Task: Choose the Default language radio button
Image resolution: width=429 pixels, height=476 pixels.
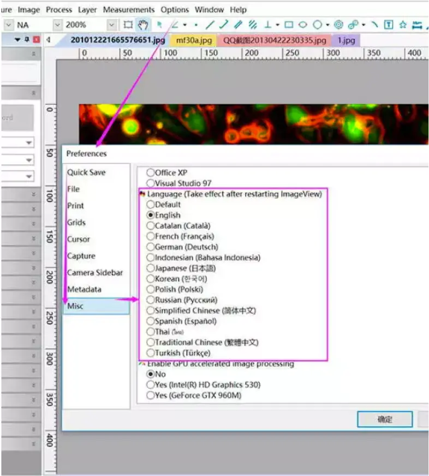Action: [x=151, y=205]
